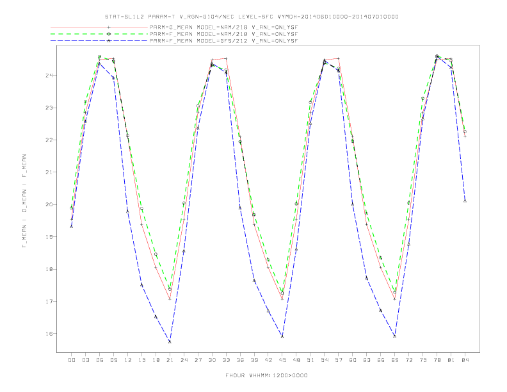Click x-axis forecast hour label 27
507x392 pixels.
coord(198,360)
